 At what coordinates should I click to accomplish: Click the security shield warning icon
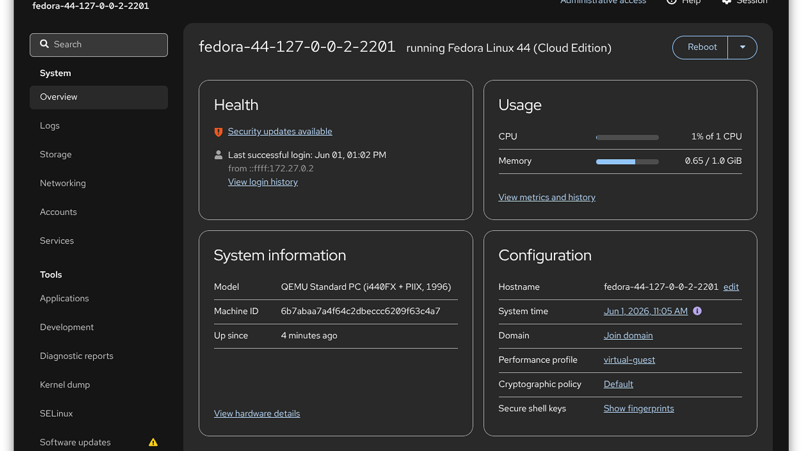tap(219, 132)
